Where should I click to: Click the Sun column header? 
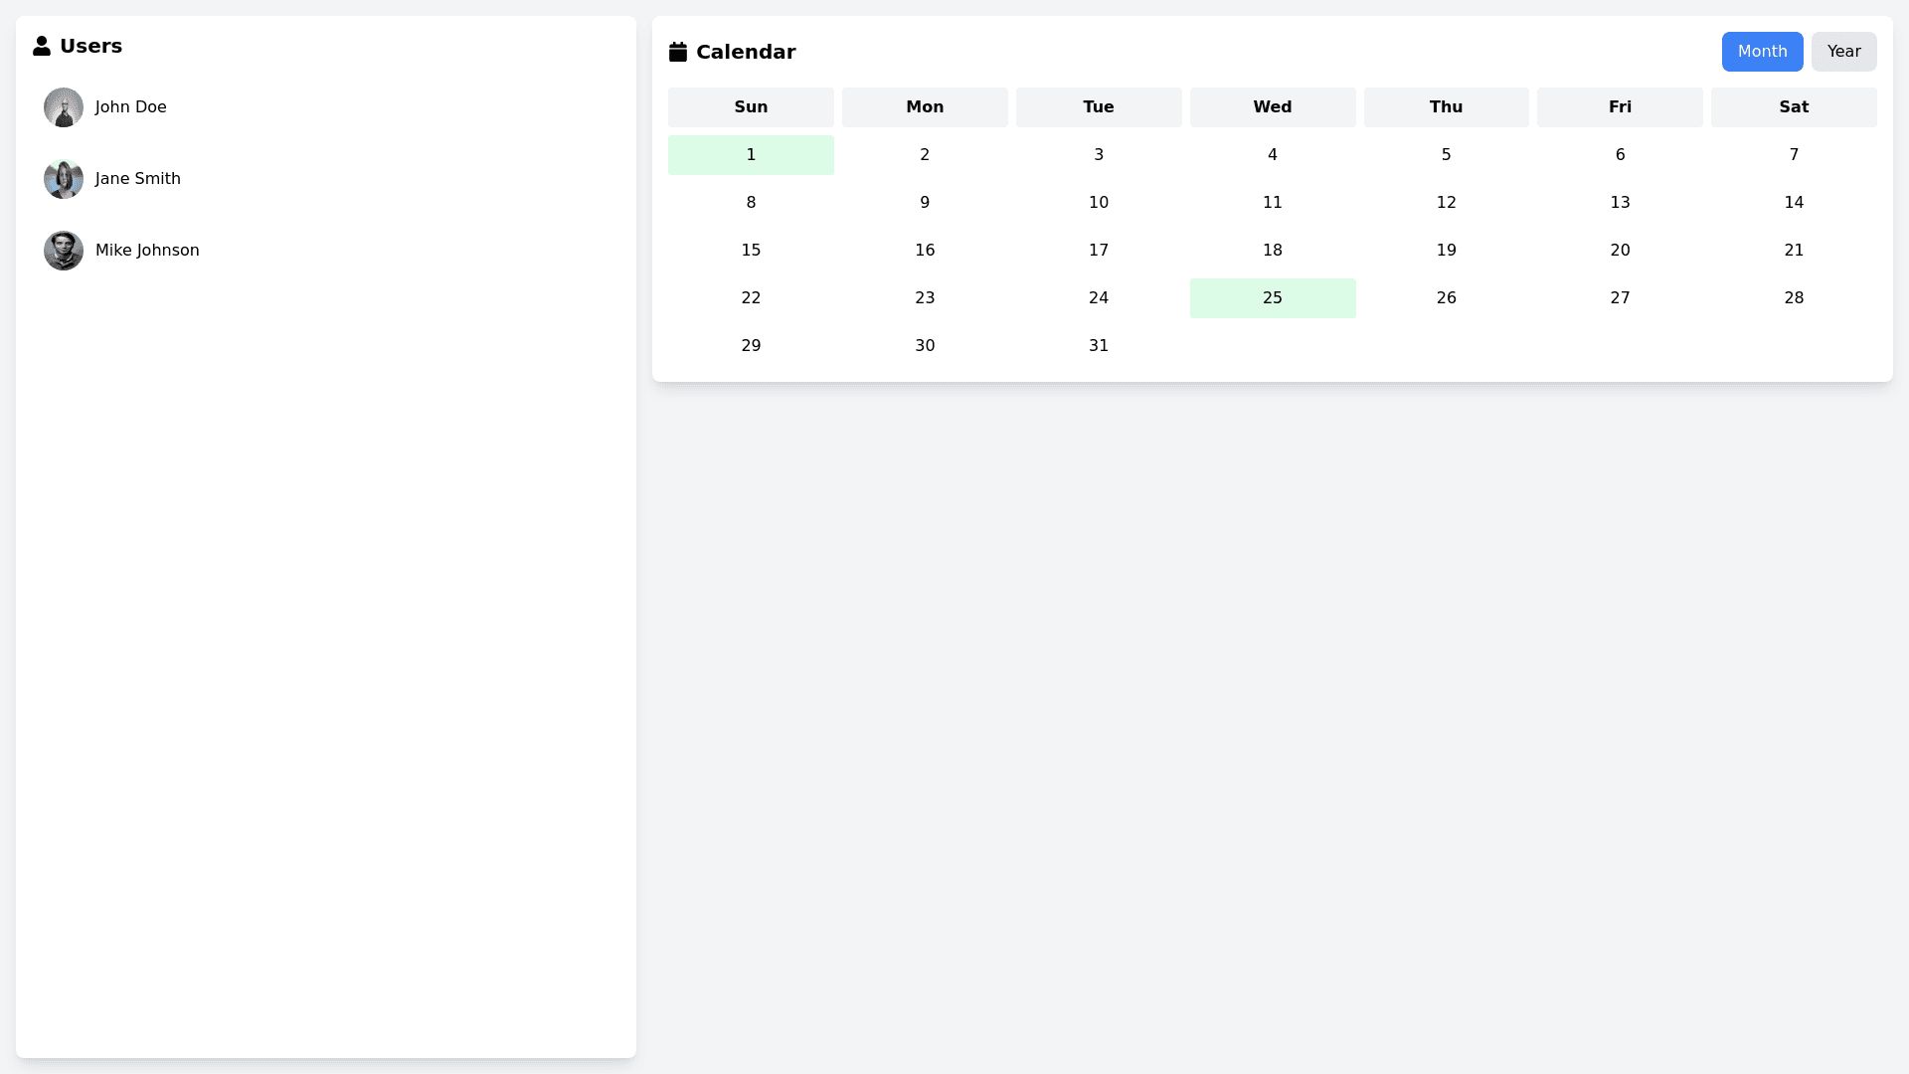[x=751, y=106]
